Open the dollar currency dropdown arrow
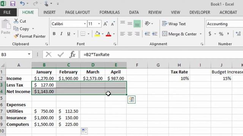243x136 pixels. click(215, 34)
